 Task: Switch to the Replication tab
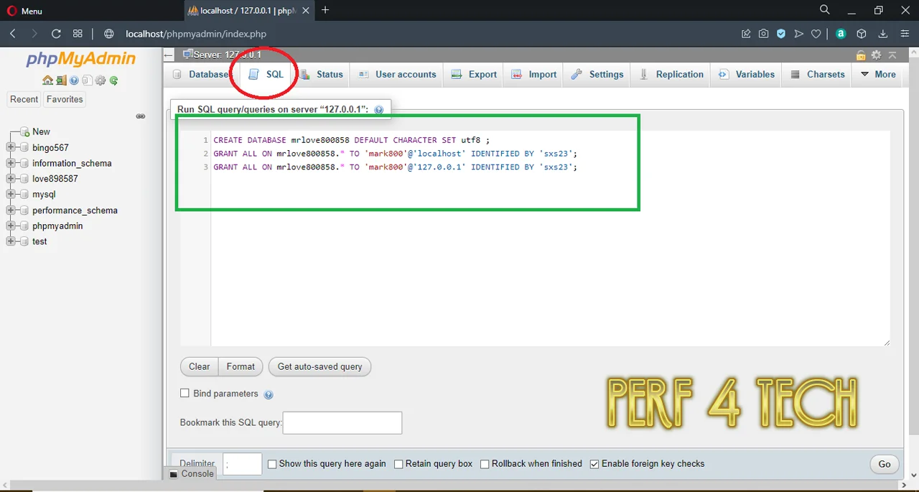[671, 74]
